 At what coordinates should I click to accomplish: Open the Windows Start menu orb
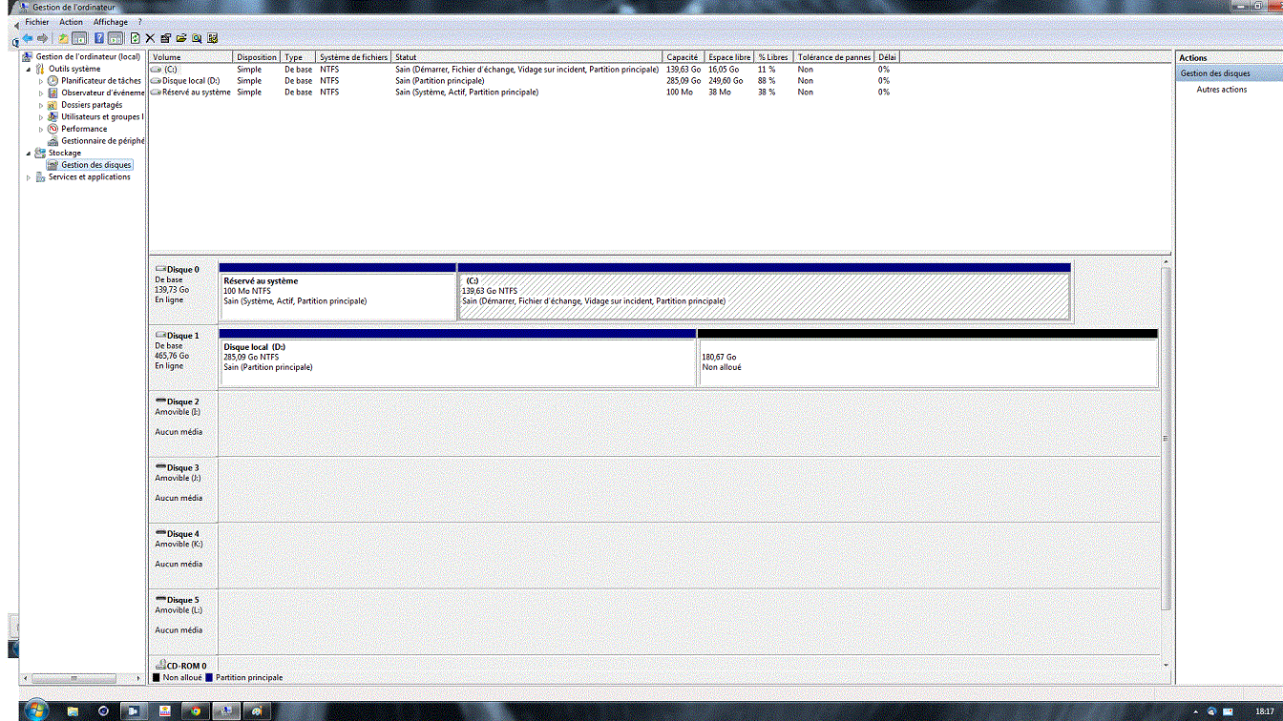[34, 711]
